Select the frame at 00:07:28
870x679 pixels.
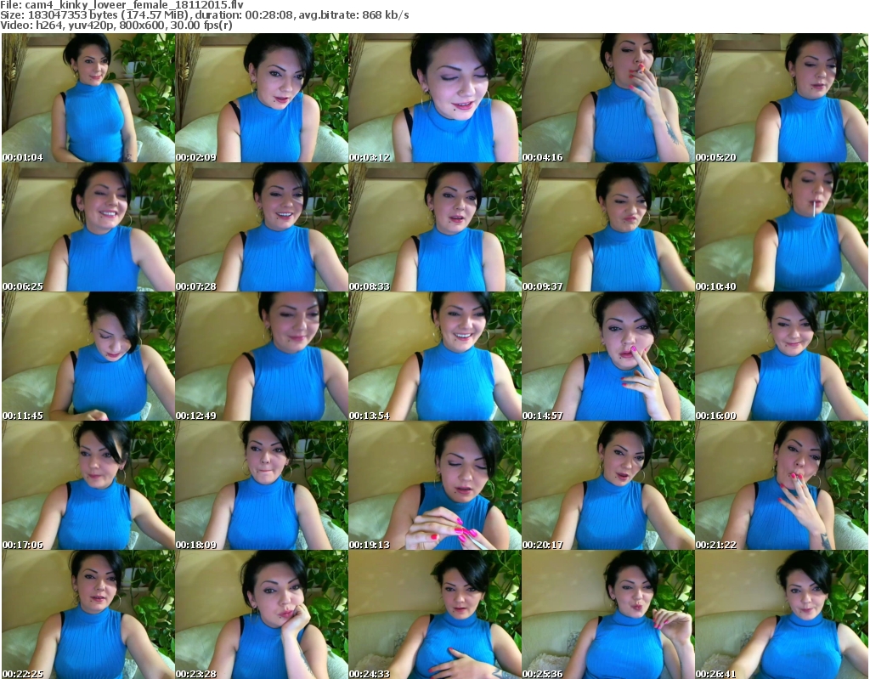tap(262, 227)
